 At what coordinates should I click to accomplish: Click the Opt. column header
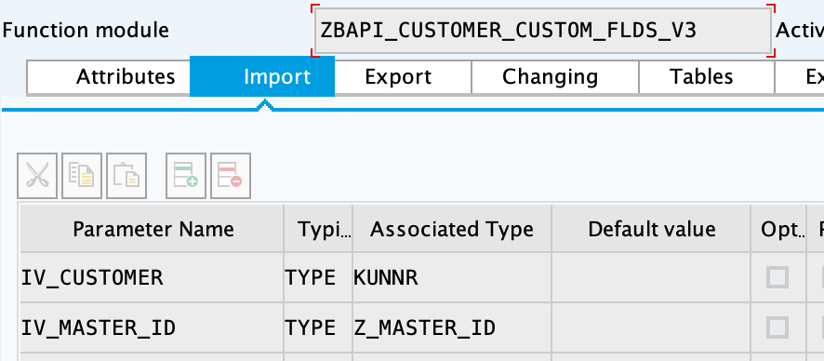click(778, 229)
